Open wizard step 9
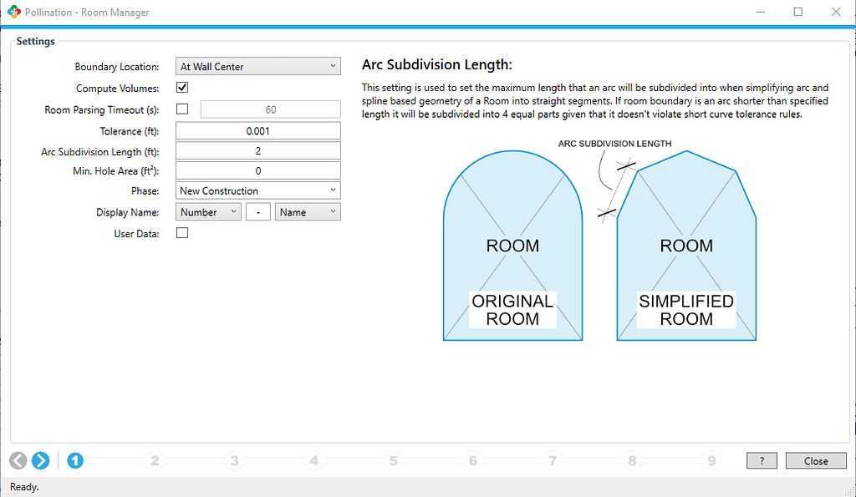This screenshot has height=497, width=856. 711,460
